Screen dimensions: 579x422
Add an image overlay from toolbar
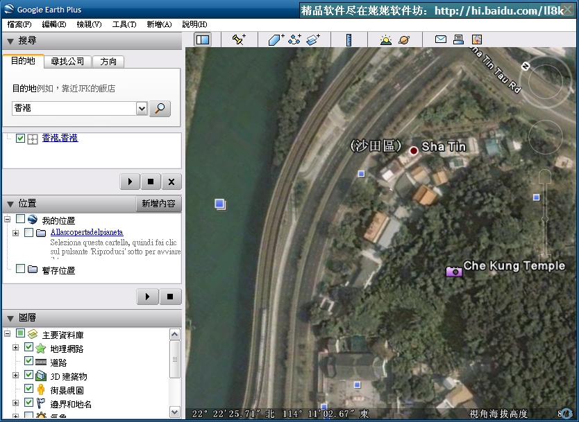pyautogui.click(x=313, y=39)
